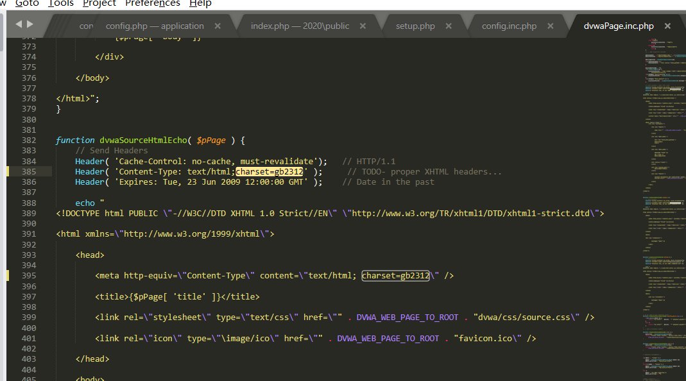Close the config.php — application tab

point(218,26)
